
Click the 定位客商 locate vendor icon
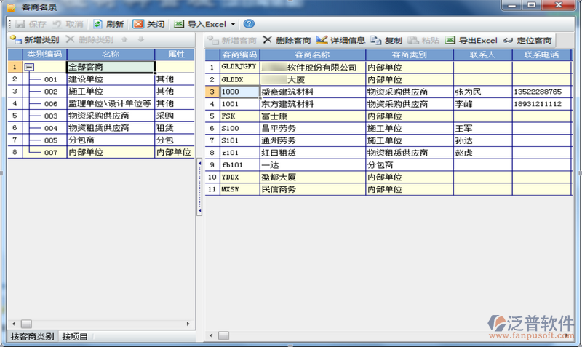pyautogui.click(x=509, y=40)
